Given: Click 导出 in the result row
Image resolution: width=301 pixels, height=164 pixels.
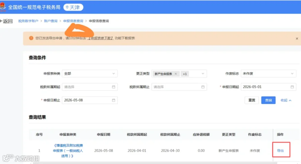Looking at the screenshot, I should click(x=280, y=151).
